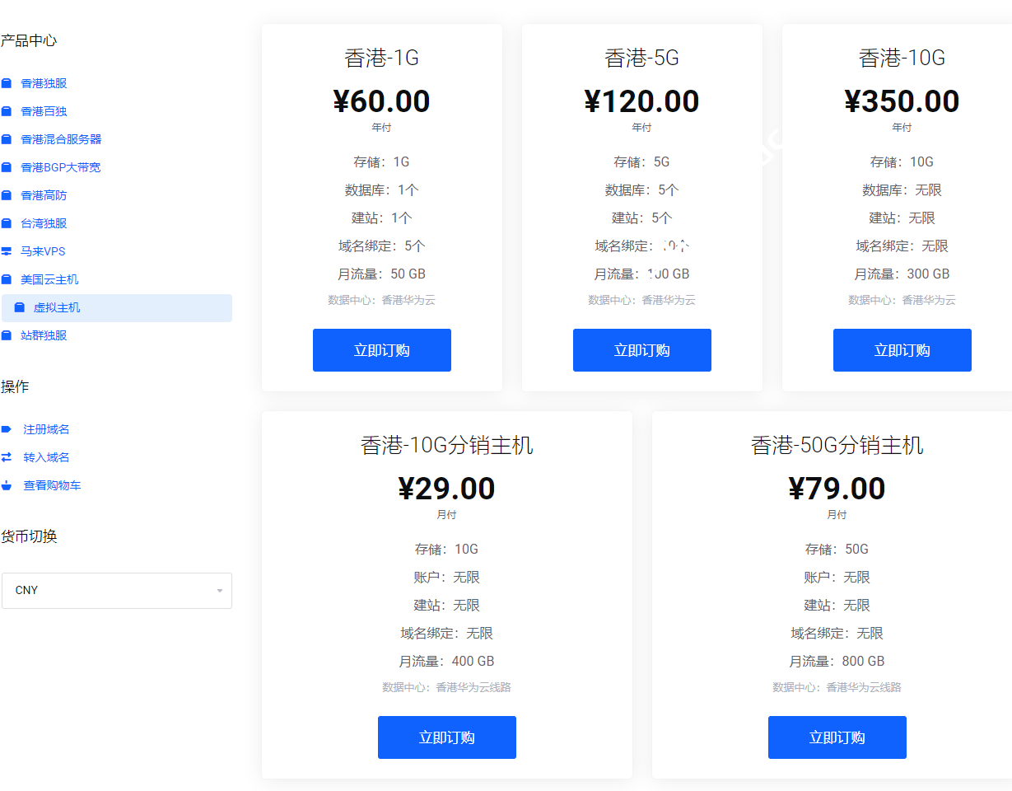Viewport: 1012px width, 791px height.
Task: Click the currency dropdown arrow
Action: pos(220,591)
